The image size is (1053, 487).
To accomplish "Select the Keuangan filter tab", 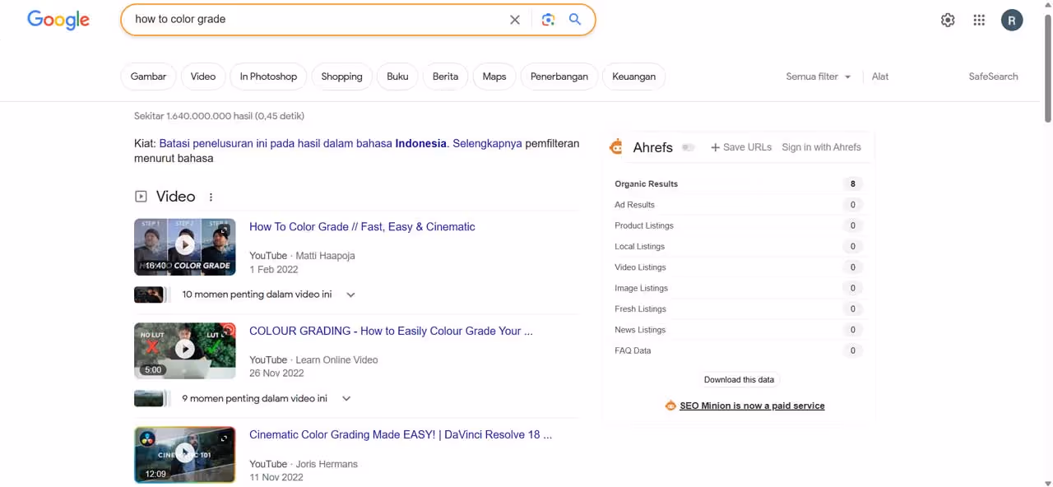I will (x=634, y=77).
